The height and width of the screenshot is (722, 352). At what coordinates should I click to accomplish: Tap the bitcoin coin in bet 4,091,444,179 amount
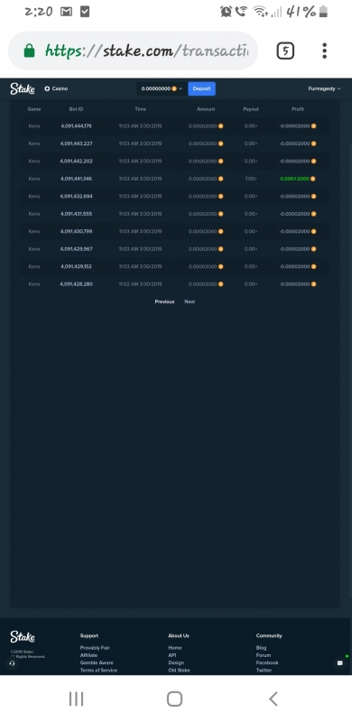pyautogui.click(x=221, y=126)
